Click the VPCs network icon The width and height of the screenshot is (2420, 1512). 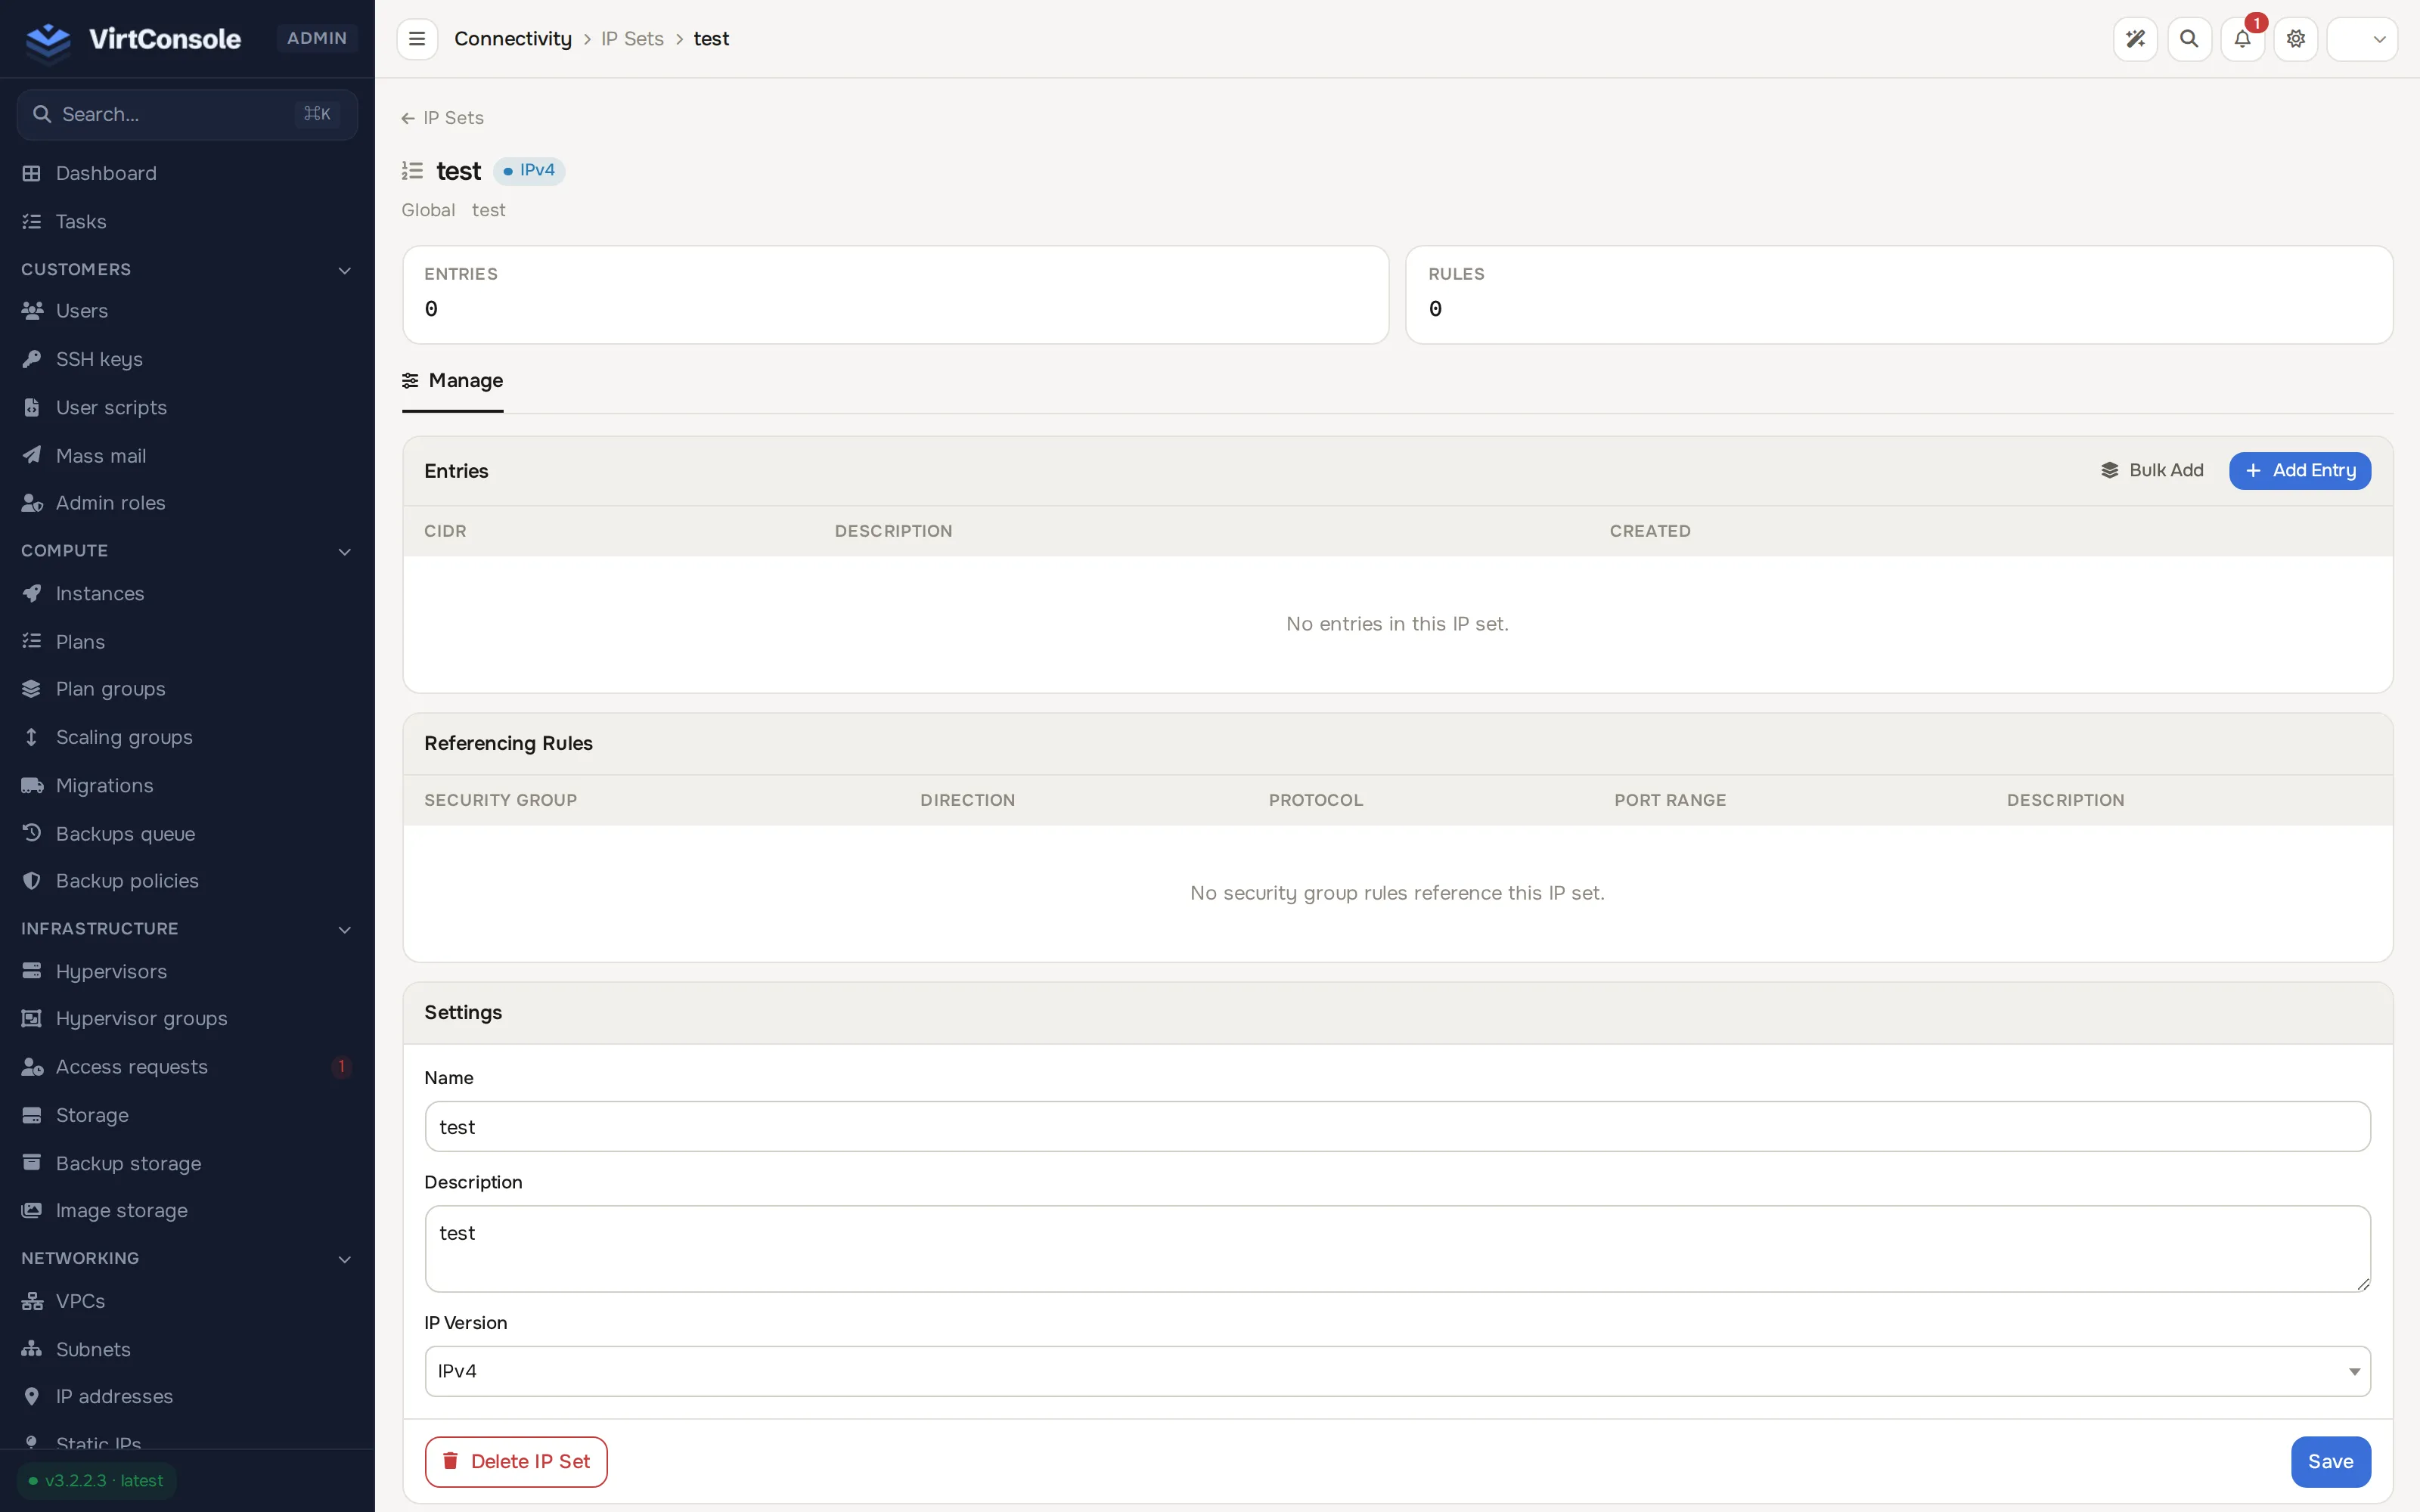coord(32,1301)
